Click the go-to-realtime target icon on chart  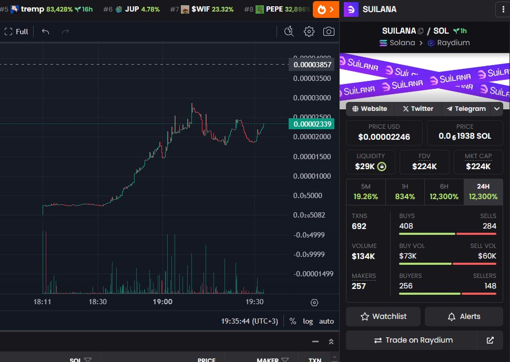pyautogui.click(x=314, y=303)
